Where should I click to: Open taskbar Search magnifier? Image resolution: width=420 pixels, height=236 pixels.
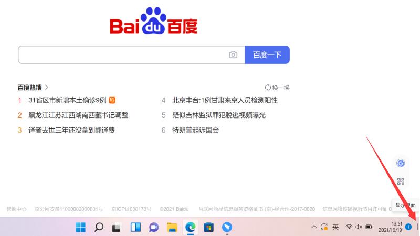point(99,227)
